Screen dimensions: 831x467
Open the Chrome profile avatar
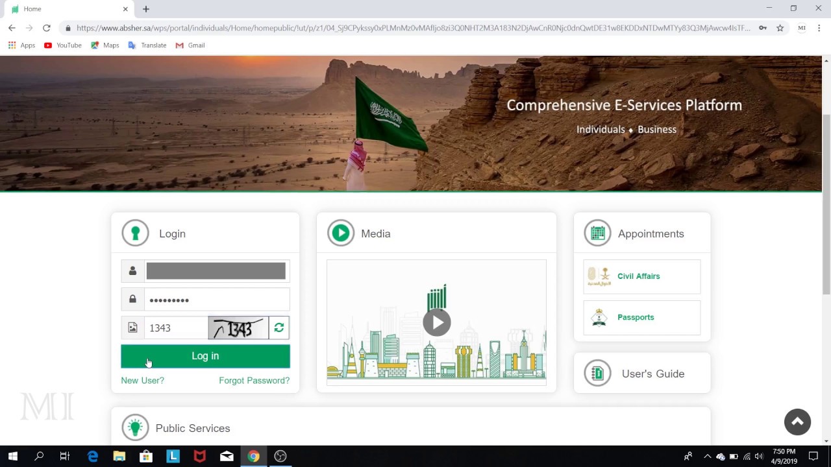pyautogui.click(x=802, y=28)
